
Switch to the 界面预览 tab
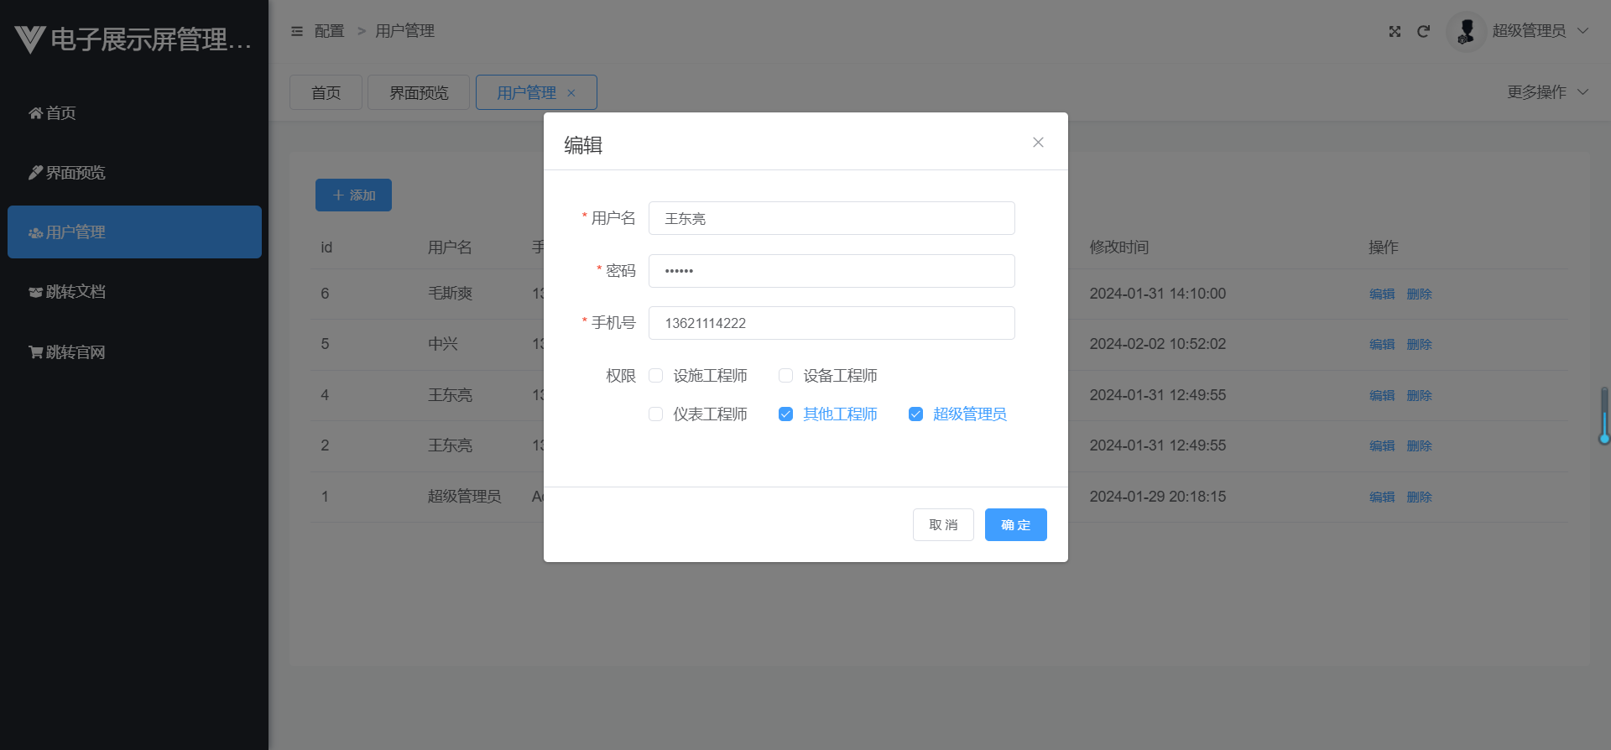[x=419, y=93]
